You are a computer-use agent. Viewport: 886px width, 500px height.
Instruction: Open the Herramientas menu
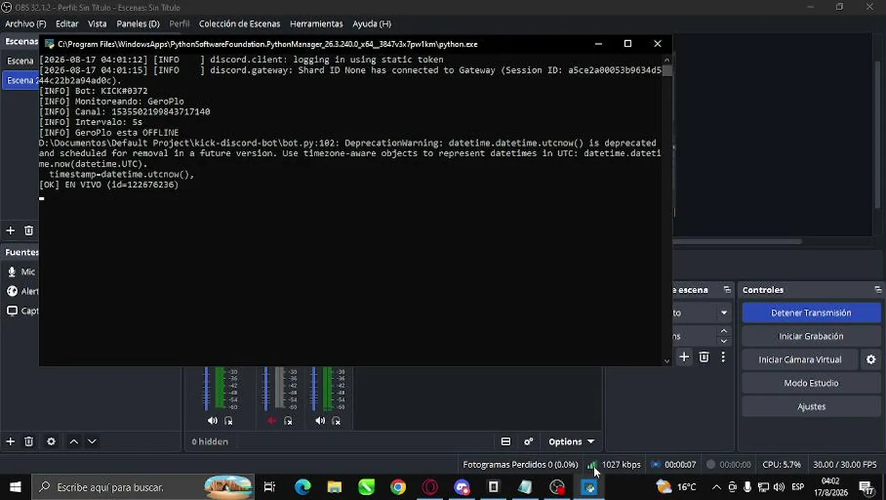click(317, 24)
